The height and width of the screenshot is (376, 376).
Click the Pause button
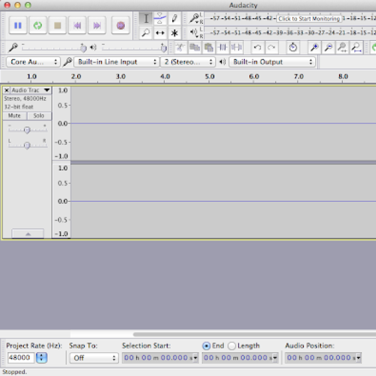tap(18, 25)
